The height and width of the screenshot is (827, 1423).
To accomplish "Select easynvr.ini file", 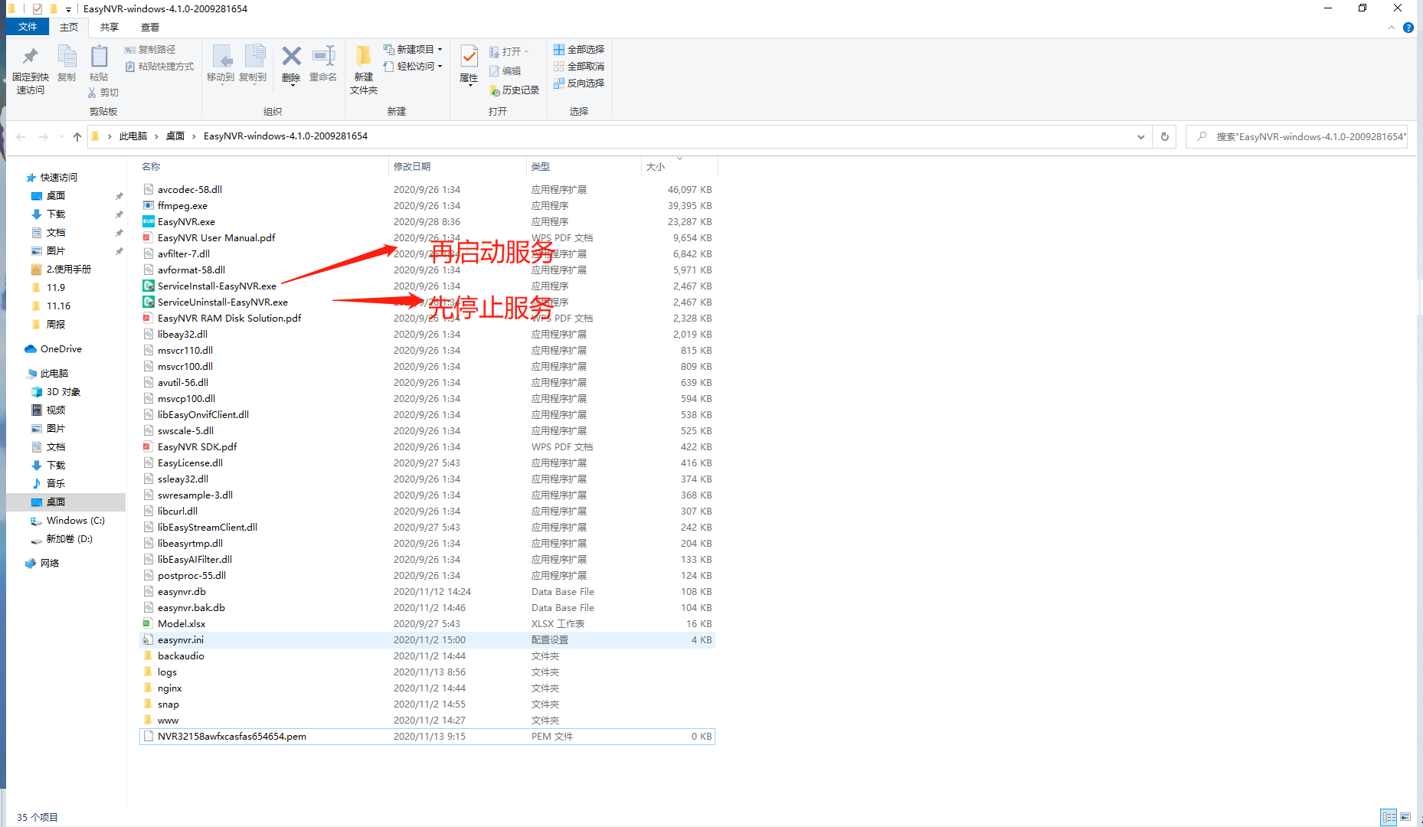I will 181,640.
